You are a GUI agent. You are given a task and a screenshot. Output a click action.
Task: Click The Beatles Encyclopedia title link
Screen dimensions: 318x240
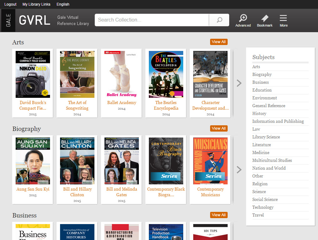[166, 105]
